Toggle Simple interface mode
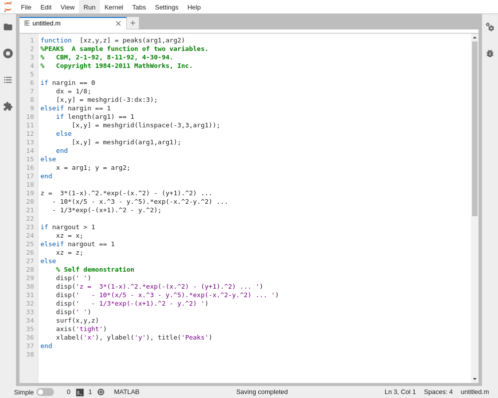 (45, 392)
